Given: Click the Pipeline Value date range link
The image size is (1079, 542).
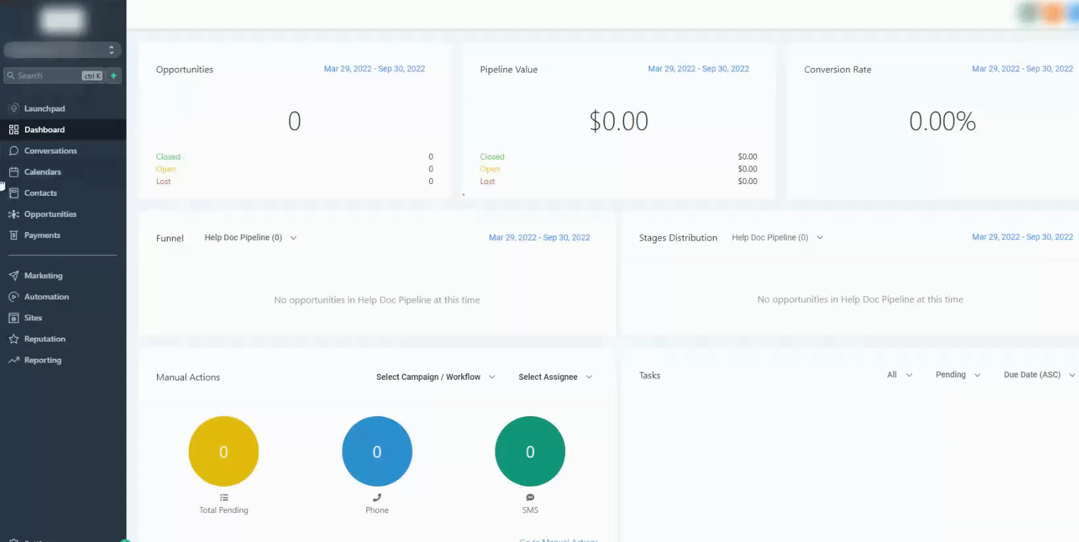Looking at the screenshot, I should pyautogui.click(x=698, y=69).
